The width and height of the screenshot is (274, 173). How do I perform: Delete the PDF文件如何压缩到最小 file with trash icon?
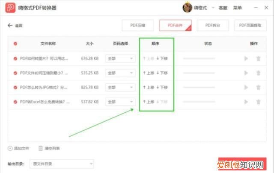259,73
